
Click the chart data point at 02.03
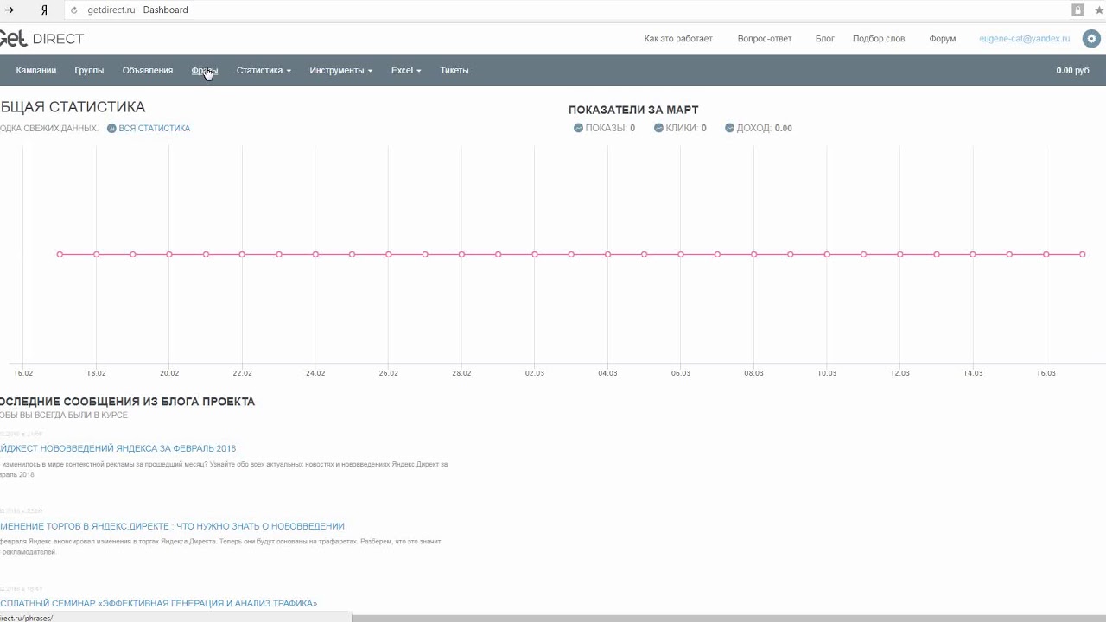tap(535, 254)
